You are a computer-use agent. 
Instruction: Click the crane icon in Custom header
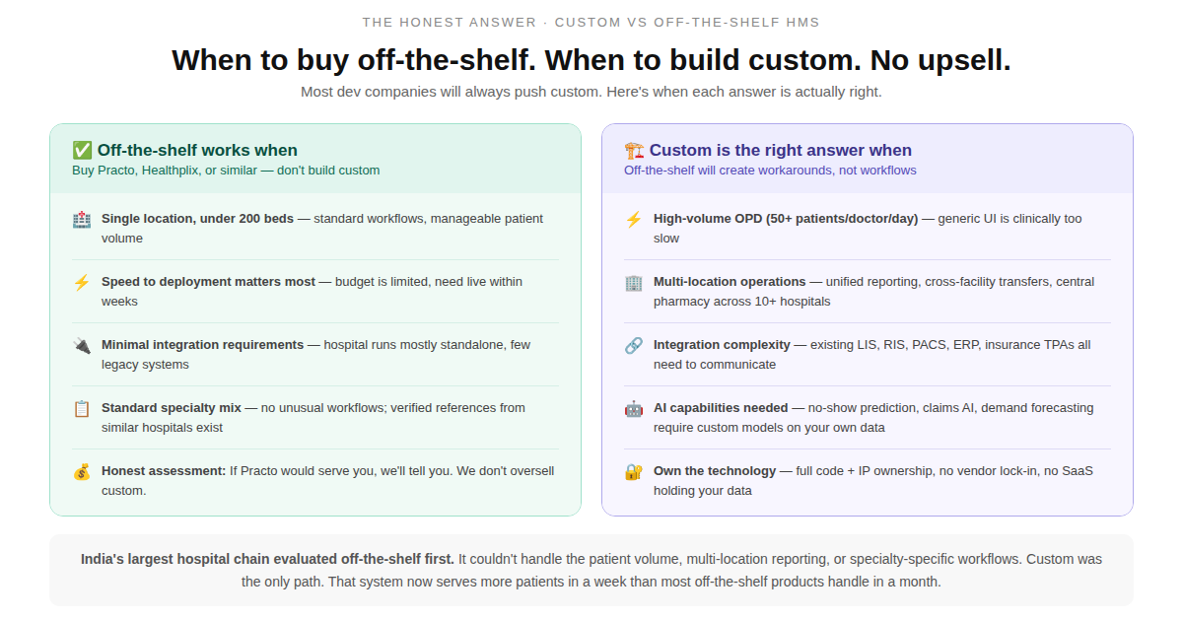(634, 150)
